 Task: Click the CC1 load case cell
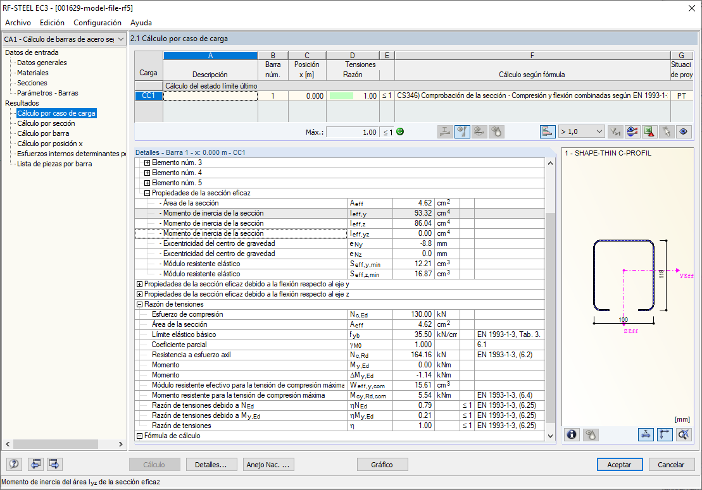tap(148, 95)
